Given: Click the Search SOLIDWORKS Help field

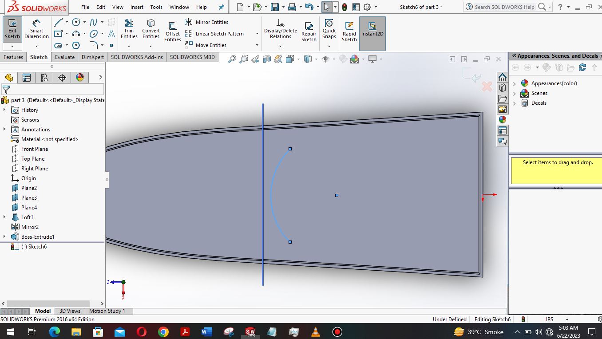Looking at the screenshot, I should tap(505, 7).
